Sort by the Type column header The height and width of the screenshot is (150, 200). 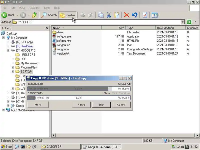[x=140, y=28]
